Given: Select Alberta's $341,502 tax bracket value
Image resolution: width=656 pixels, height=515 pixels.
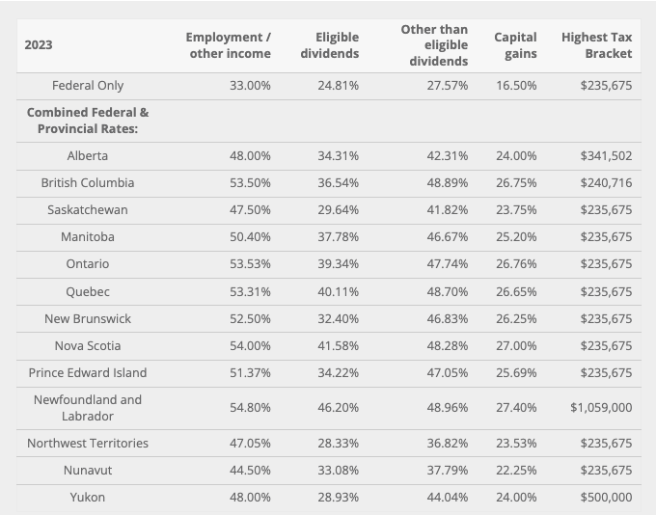Looking at the screenshot, I should click(606, 155).
